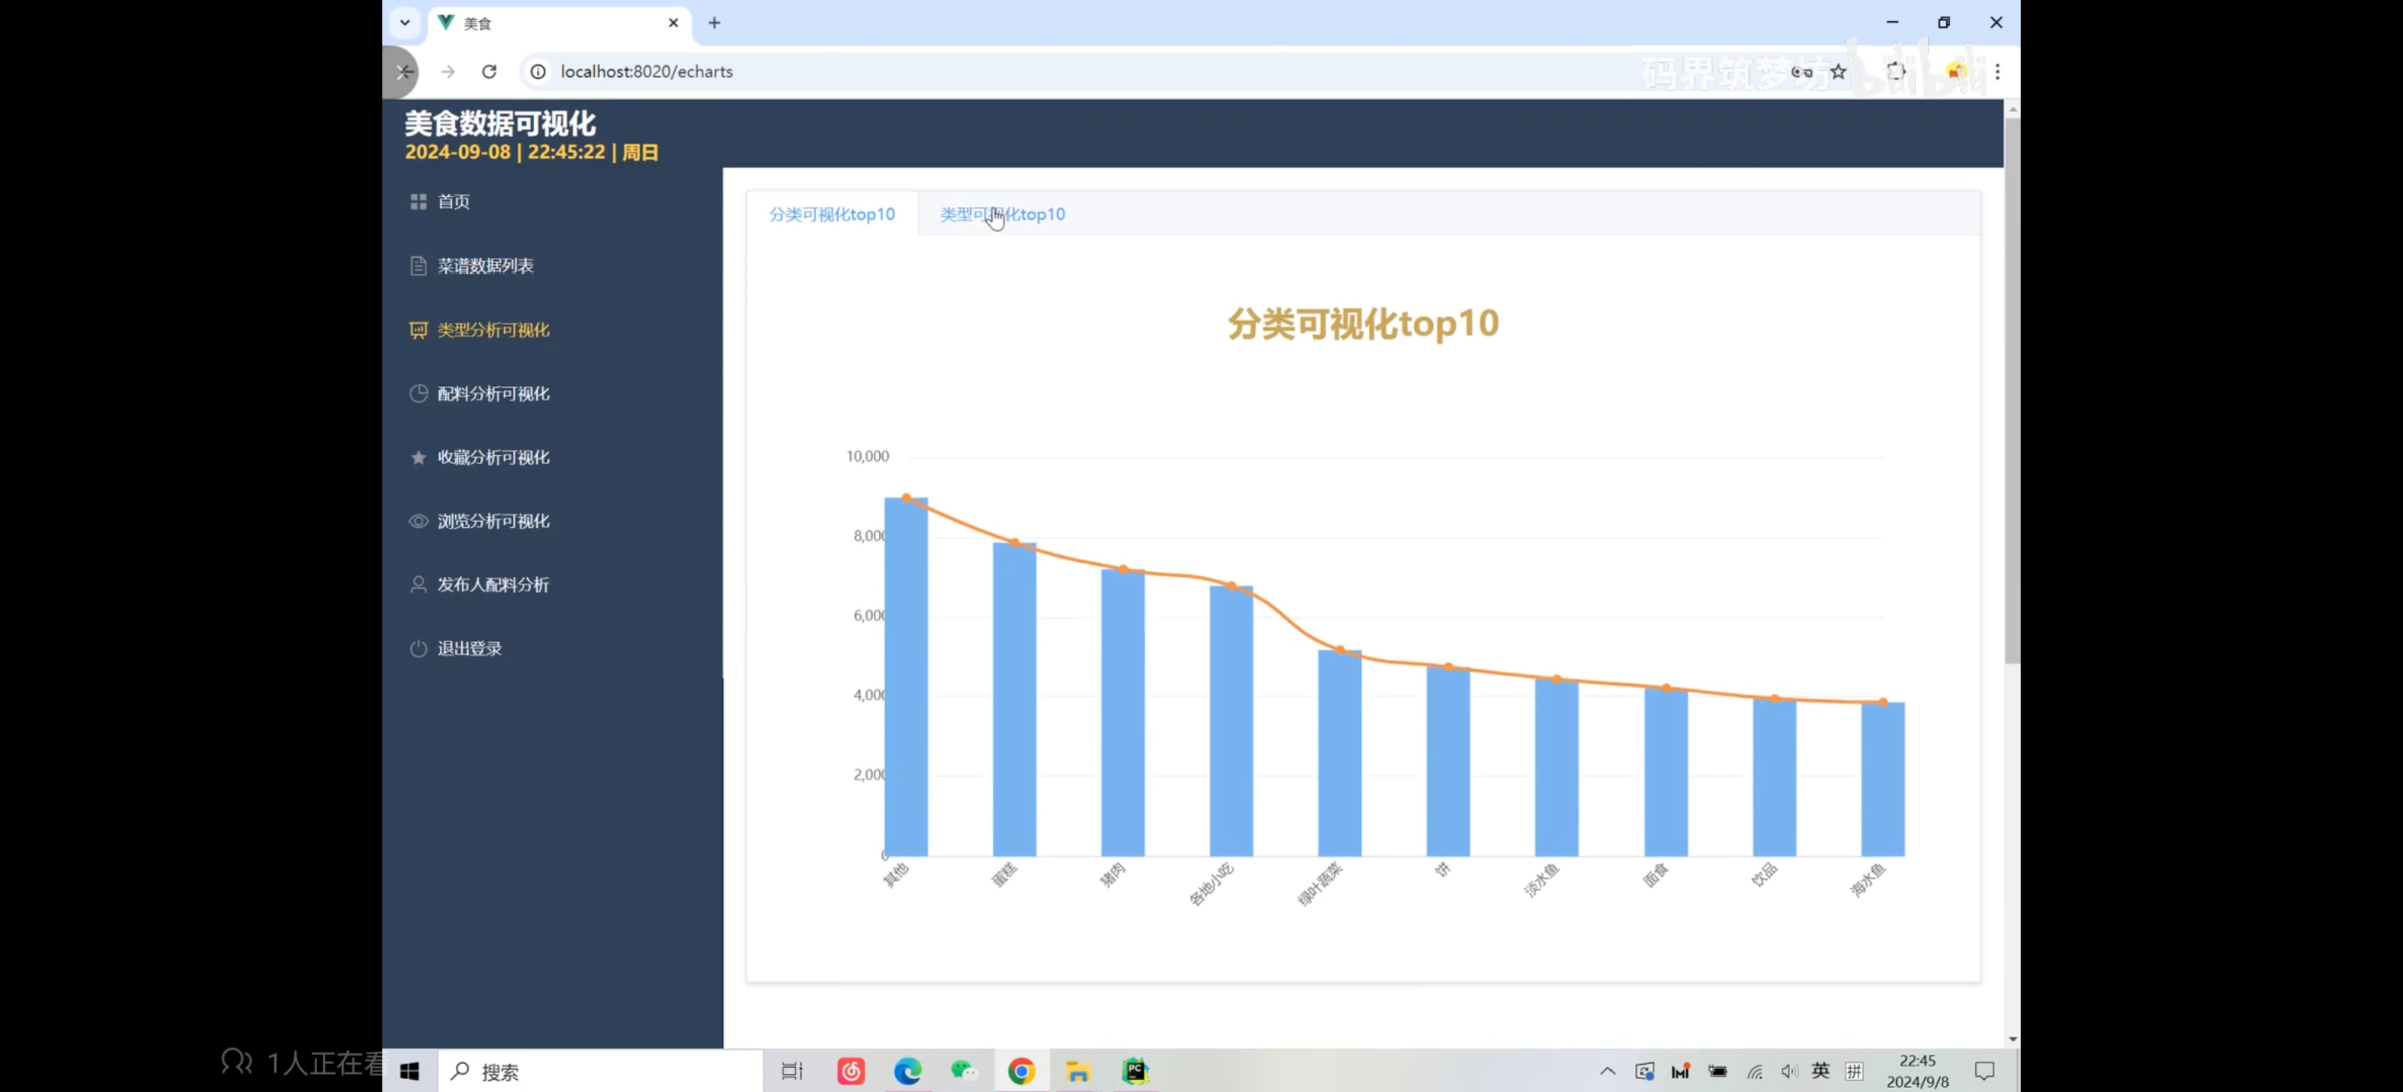
Task: Click the taskbar 搜索 search box
Action: (601, 1072)
